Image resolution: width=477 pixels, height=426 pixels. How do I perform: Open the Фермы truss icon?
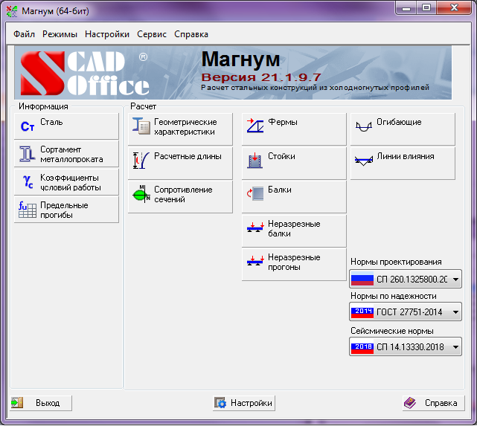point(255,126)
